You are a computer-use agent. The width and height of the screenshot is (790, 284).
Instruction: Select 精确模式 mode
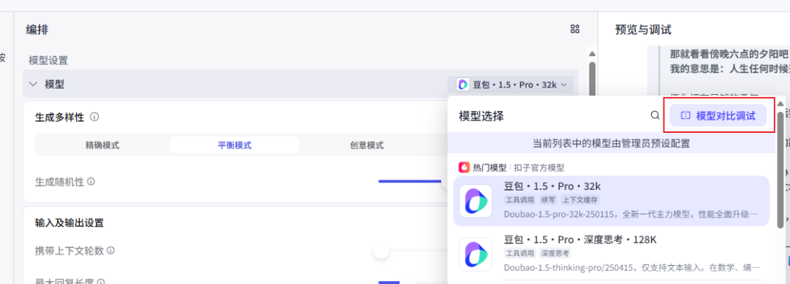click(x=102, y=145)
